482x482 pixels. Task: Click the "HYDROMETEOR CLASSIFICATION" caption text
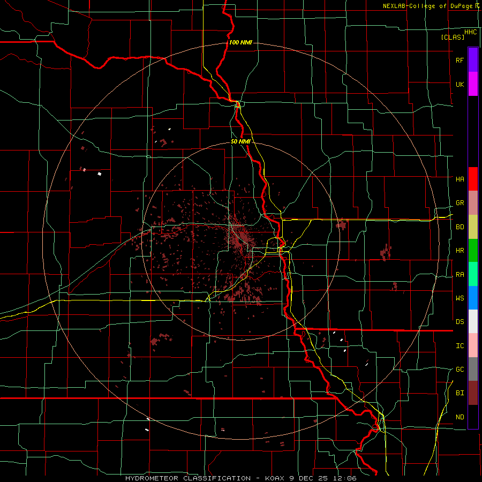(x=188, y=478)
